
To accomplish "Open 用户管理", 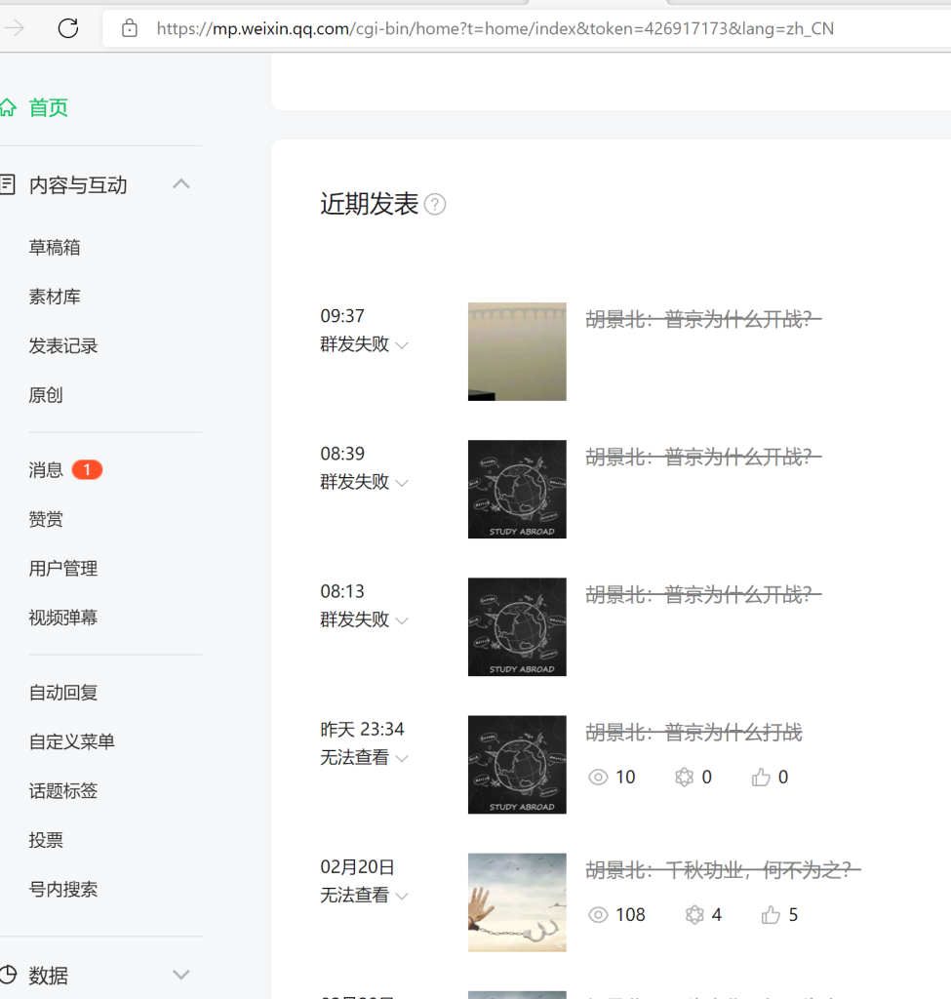I will [63, 569].
